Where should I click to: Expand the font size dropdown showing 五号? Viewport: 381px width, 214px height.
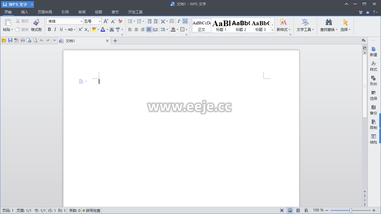point(99,21)
